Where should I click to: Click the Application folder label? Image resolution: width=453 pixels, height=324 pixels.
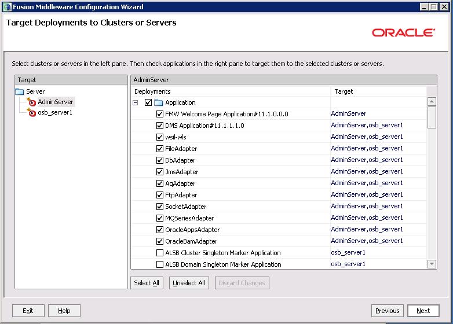[x=180, y=102]
